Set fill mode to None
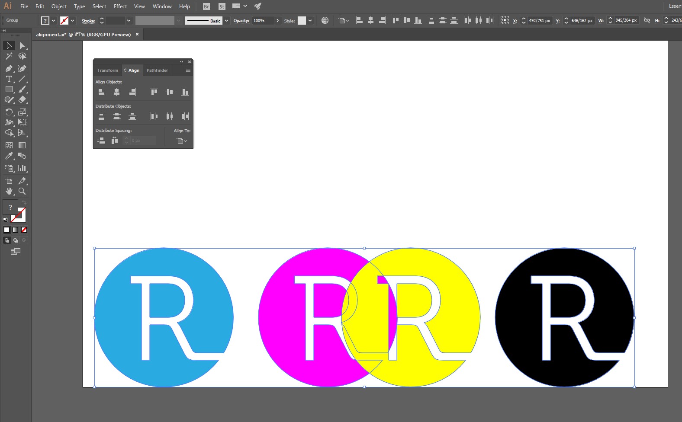 click(x=24, y=230)
